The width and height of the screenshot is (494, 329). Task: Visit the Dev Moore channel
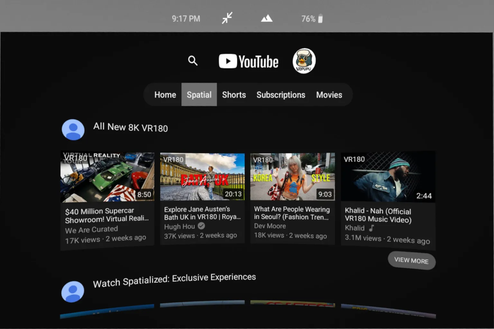coord(270,226)
